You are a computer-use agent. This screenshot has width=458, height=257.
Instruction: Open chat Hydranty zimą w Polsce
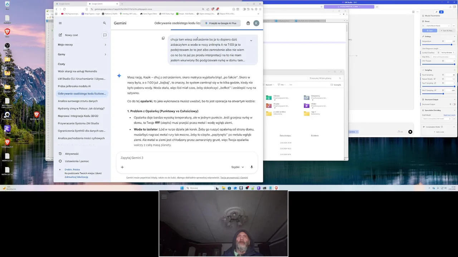(x=82, y=109)
